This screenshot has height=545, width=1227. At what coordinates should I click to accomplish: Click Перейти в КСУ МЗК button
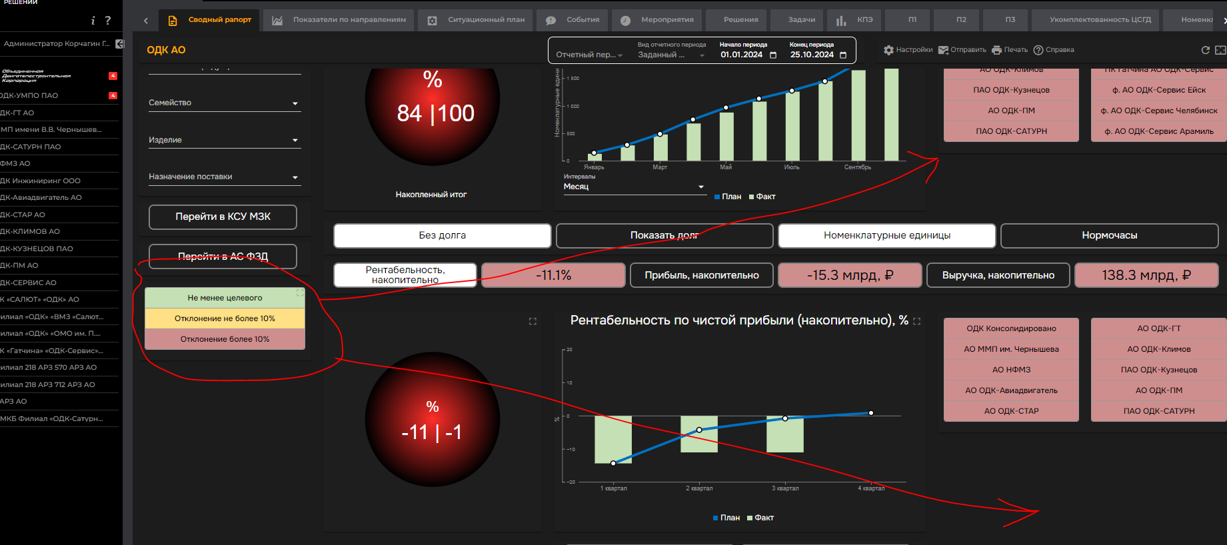(x=223, y=217)
